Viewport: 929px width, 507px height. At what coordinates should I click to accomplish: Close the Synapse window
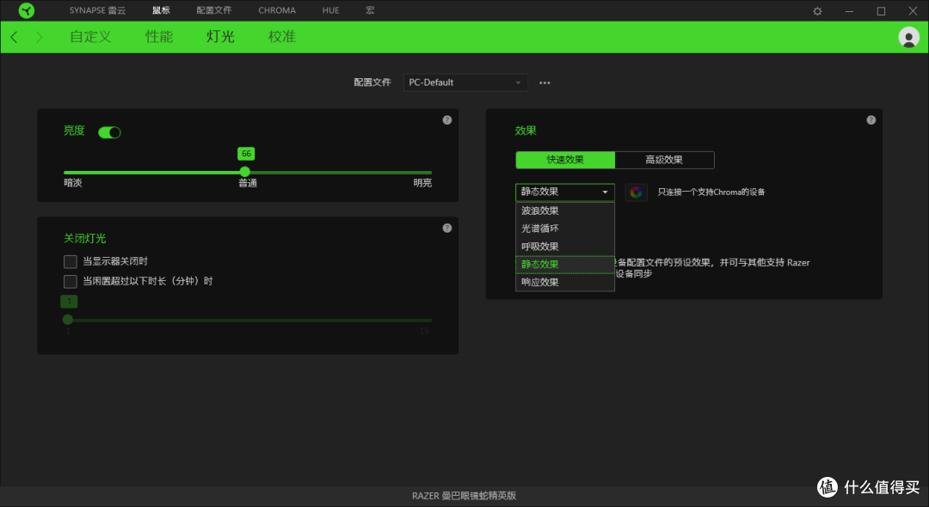click(913, 10)
